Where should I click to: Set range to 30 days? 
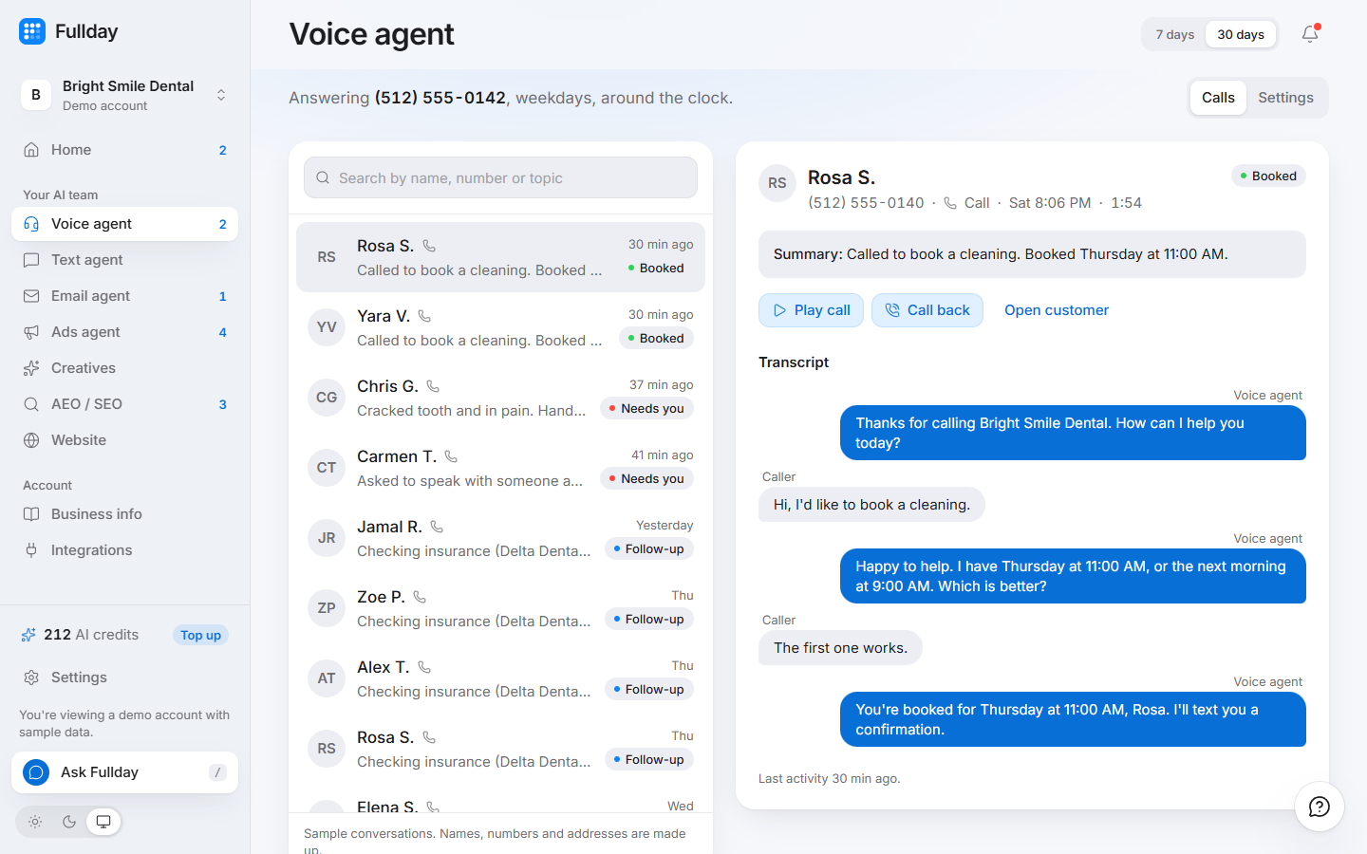(1241, 34)
